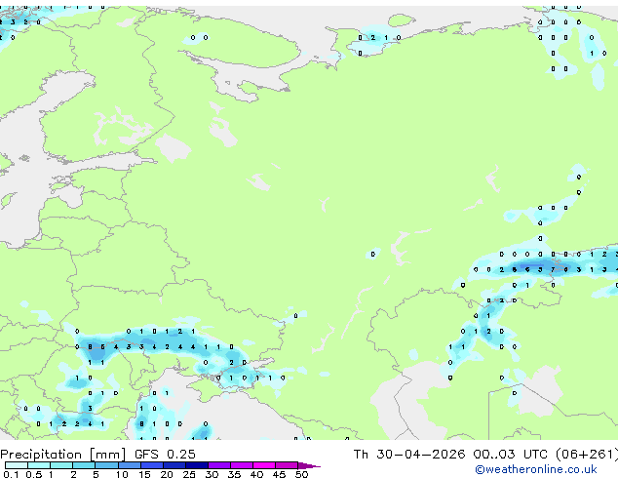This screenshot has width=618, height=478.
Task: Click the 30–35 mm purple legend segment
Action: [x=219, y=465]
